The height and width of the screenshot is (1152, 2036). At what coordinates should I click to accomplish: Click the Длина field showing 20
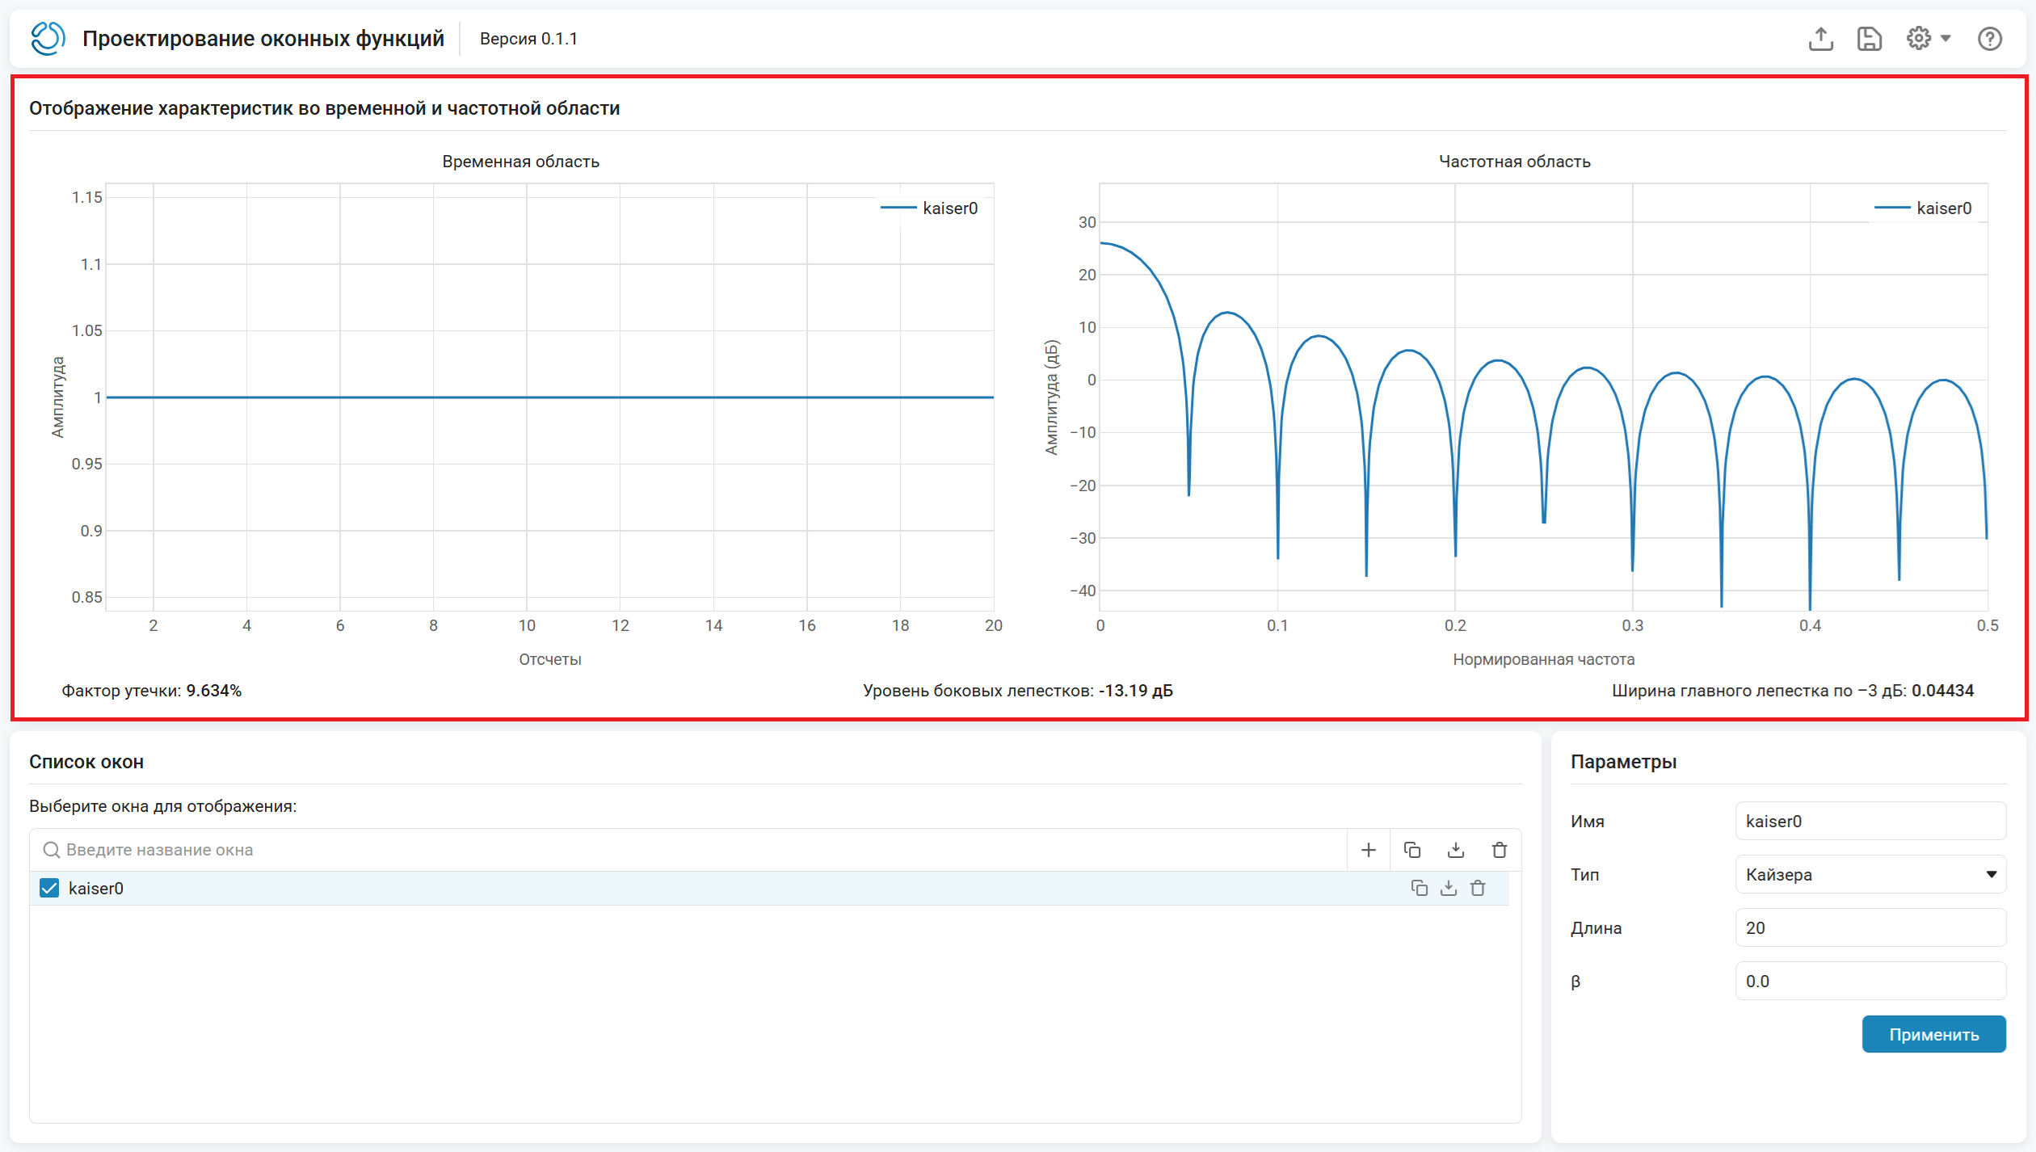click(x=1870, y=928)
